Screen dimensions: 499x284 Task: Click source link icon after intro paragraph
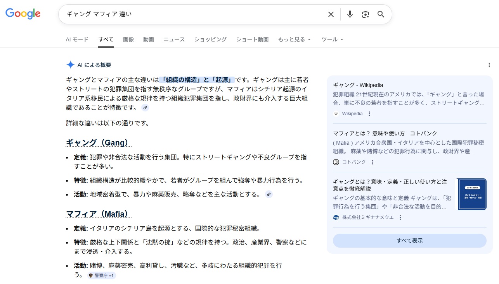pyautogui.click(x=145, y=108)
